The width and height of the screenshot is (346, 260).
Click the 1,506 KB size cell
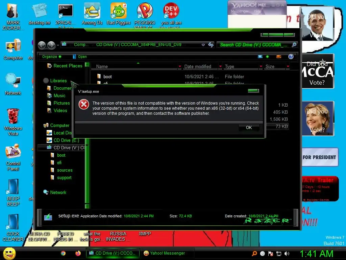tap(279, 119)
